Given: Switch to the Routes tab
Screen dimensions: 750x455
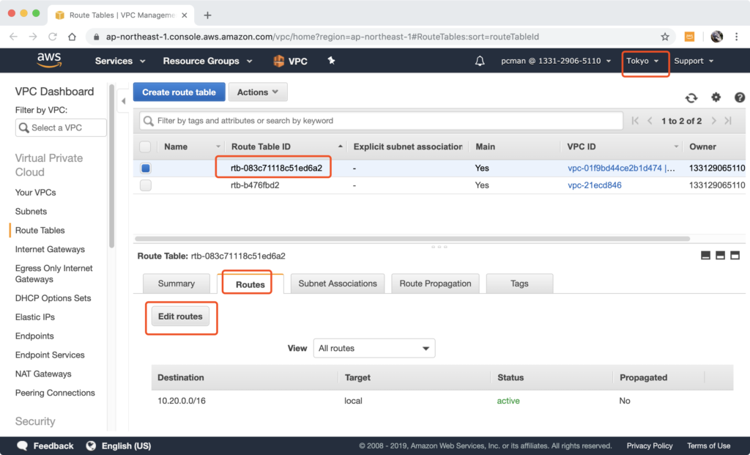Looking at the screenshot, I should pyautogui.click(x=250, y=284).
